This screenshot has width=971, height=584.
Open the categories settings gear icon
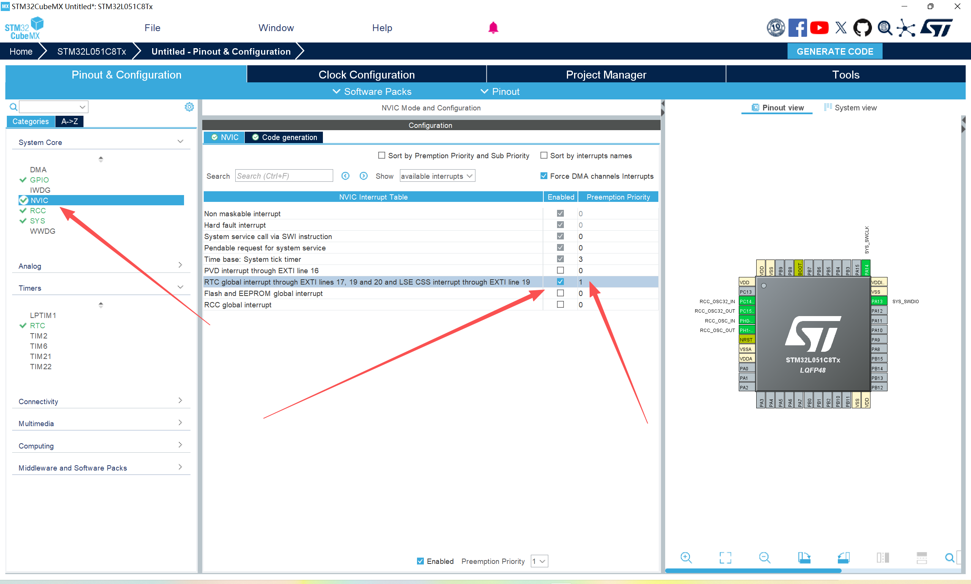[189, 107]
